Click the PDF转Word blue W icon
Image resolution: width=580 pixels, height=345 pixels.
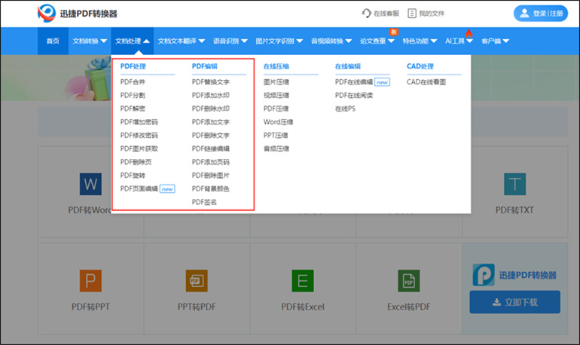(90, 184)
